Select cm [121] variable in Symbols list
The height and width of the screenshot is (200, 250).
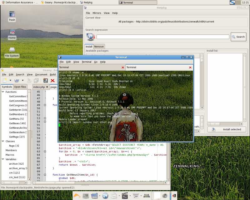pos(14,173)
